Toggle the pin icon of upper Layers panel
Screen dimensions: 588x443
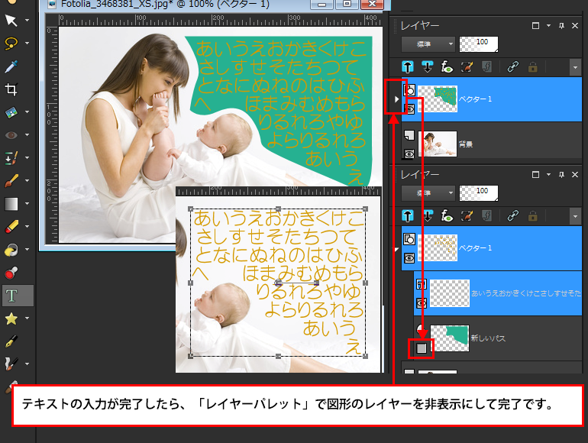(561, 26)
